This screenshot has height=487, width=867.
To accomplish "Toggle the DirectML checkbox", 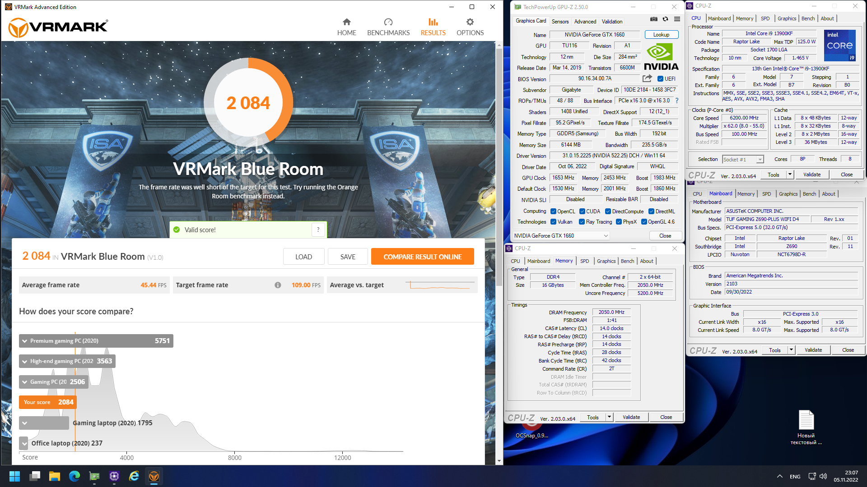I will 651,211.
